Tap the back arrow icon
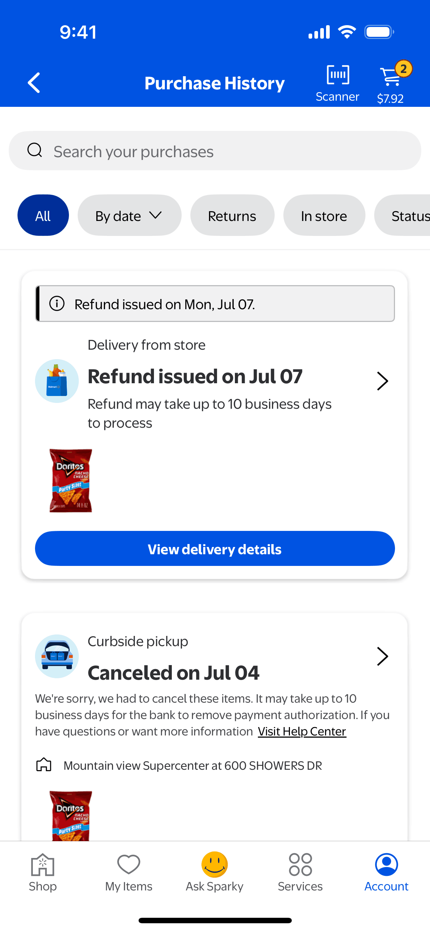430x932 pixels. tap(34, 83)
